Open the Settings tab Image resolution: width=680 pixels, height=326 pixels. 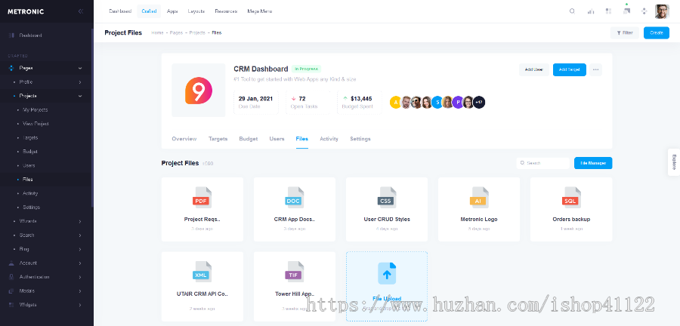(x=360, y=139)
